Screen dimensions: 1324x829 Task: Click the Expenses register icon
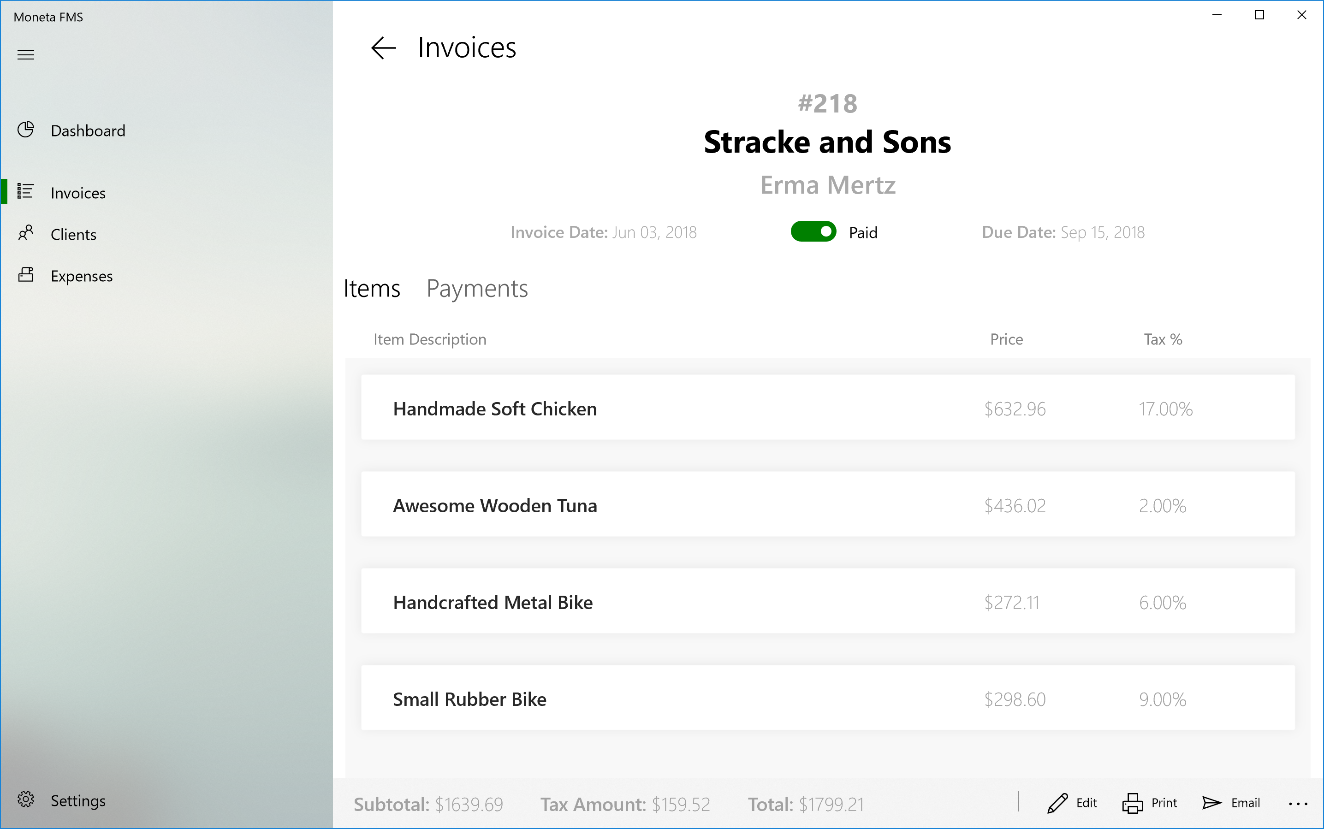(26, 275)
